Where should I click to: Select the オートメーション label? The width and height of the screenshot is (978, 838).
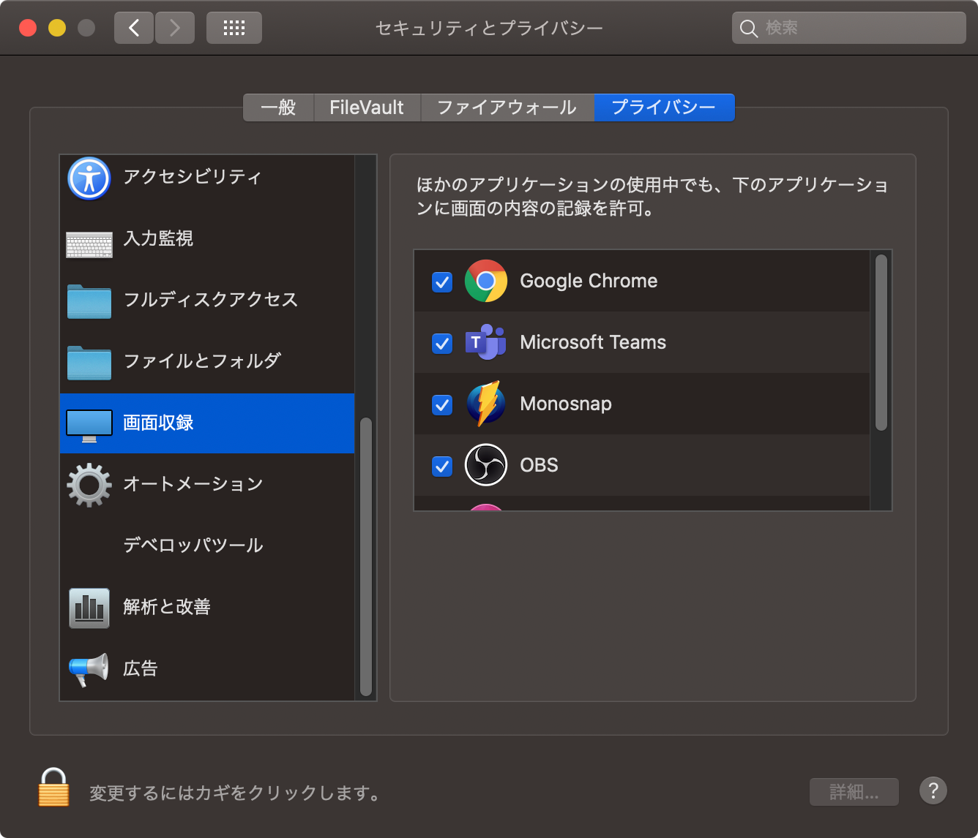[193, 484]
